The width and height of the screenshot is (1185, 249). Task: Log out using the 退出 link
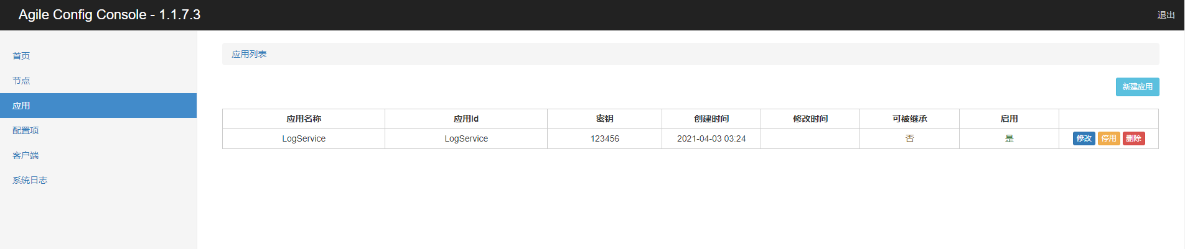pos(1166,15)
